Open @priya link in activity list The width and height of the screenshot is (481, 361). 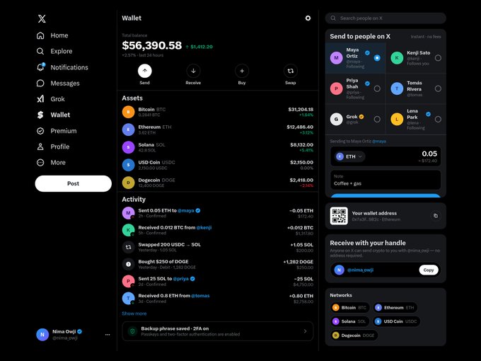coord(180,279)
